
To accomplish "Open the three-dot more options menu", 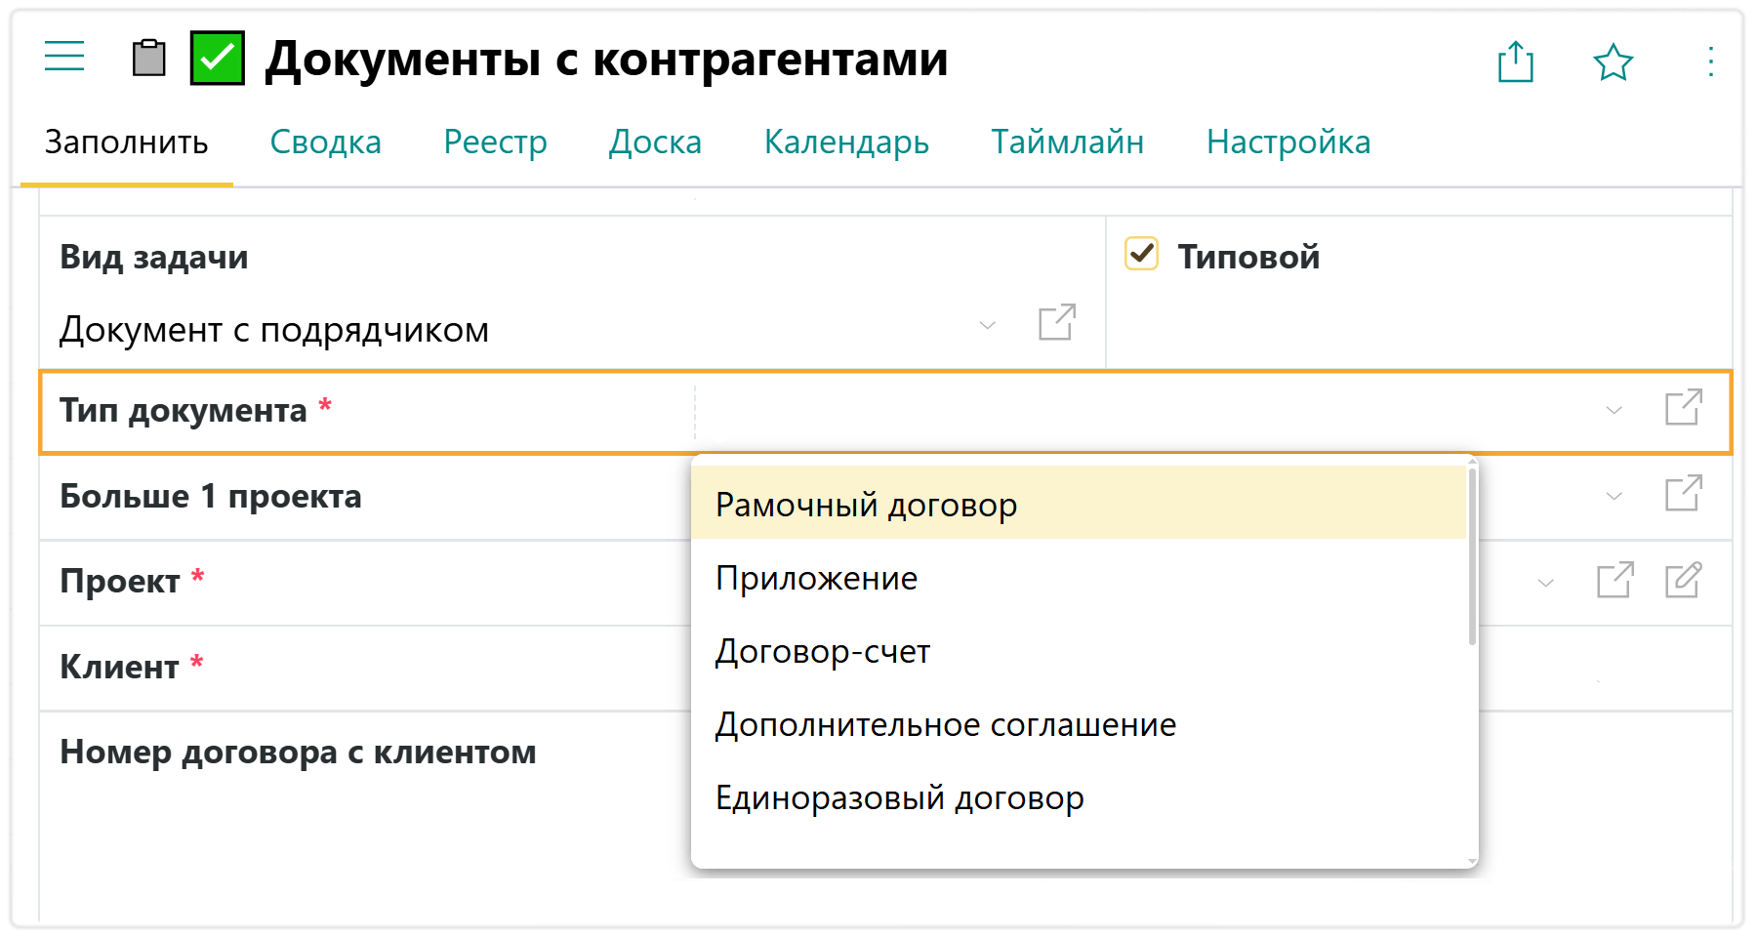I will pyautogui.click(x=1710, y=62).
